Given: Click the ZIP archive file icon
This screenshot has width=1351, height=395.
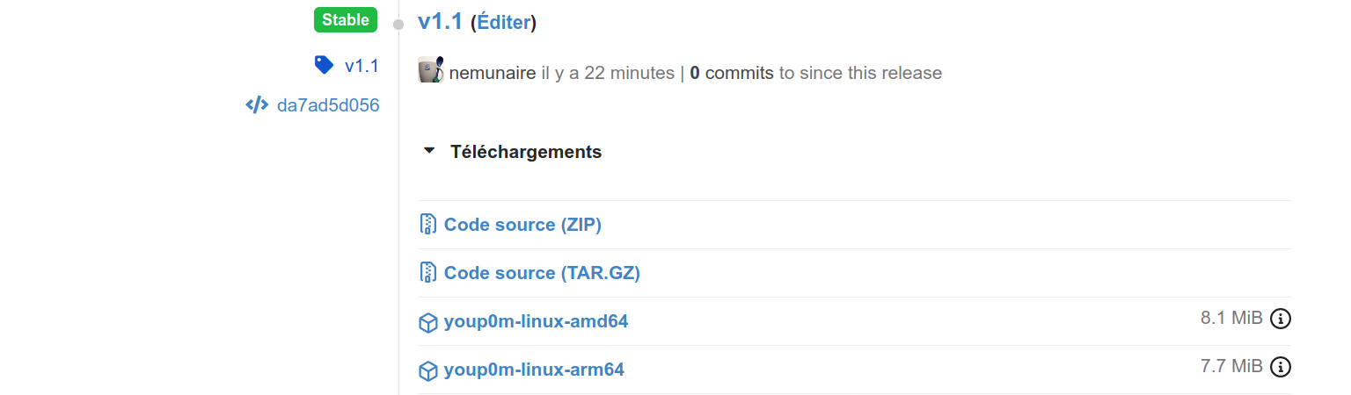Looking at the screenshot, I should click(x=427, y=225).
